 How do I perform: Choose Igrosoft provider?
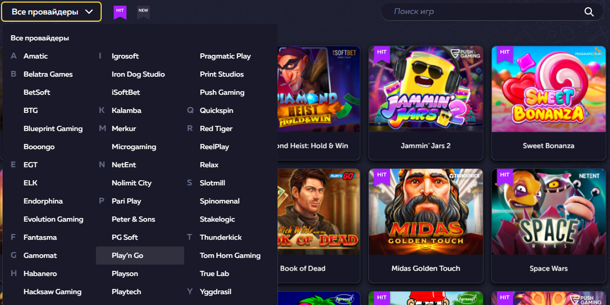coord(125,56)
